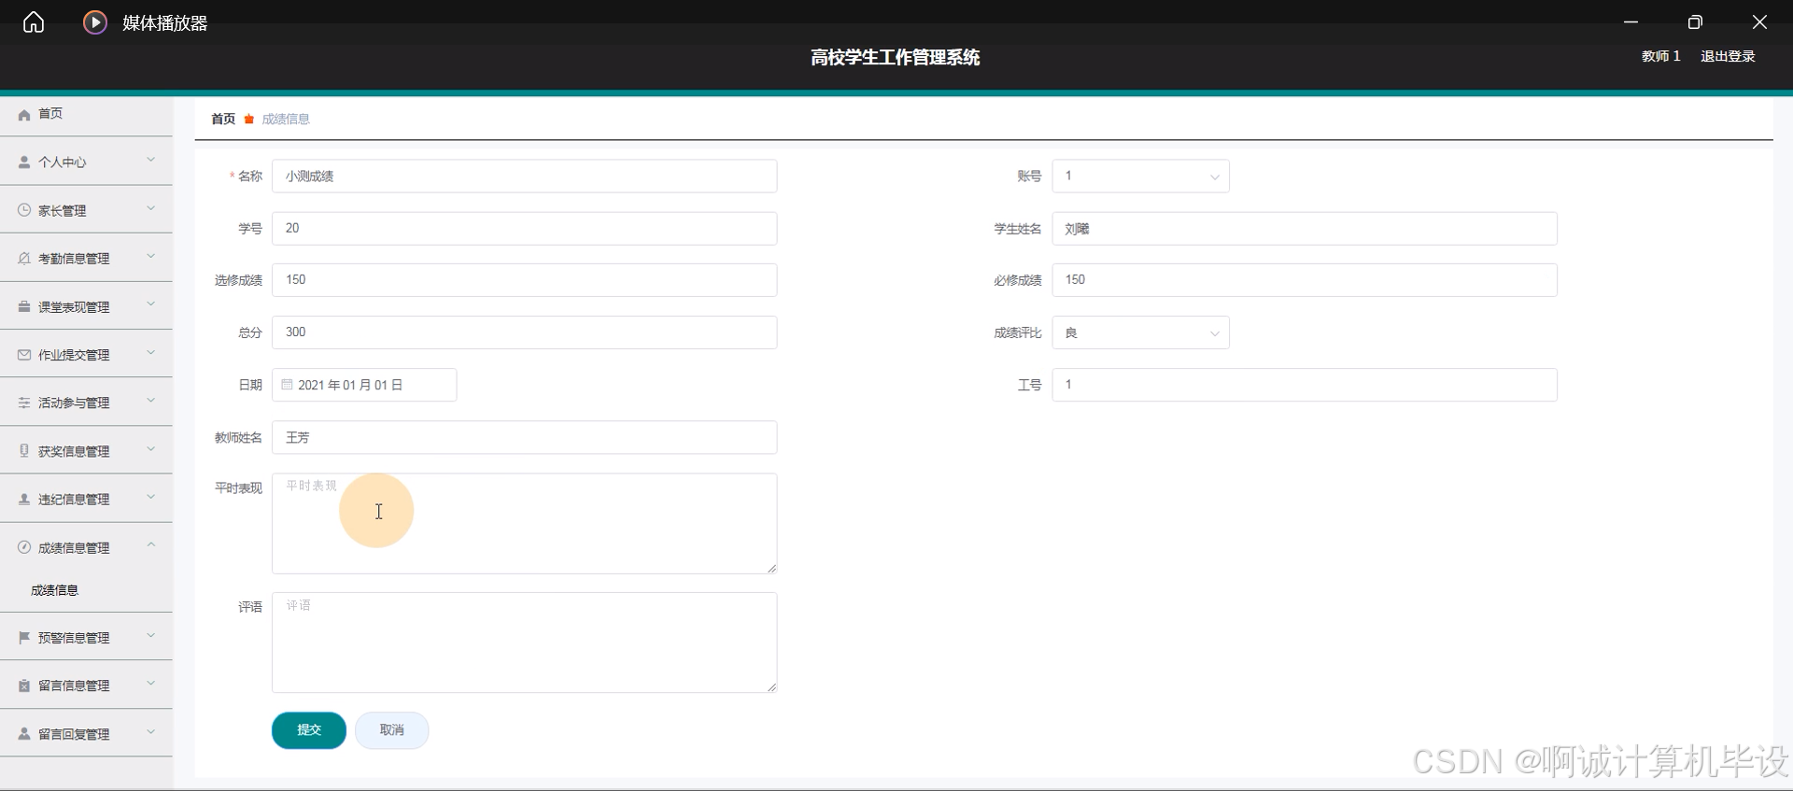Click the 留言信息管理 icon
This screenshot has width=1793, height=791.
coord(24,685)
